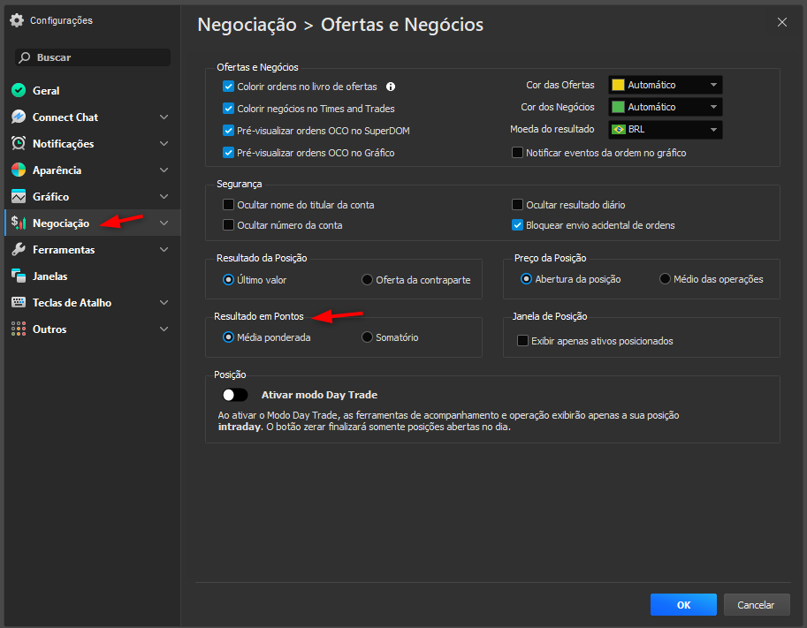Select the Connect Chat sidebar icon
807x628 pixels.
(19, 117)
